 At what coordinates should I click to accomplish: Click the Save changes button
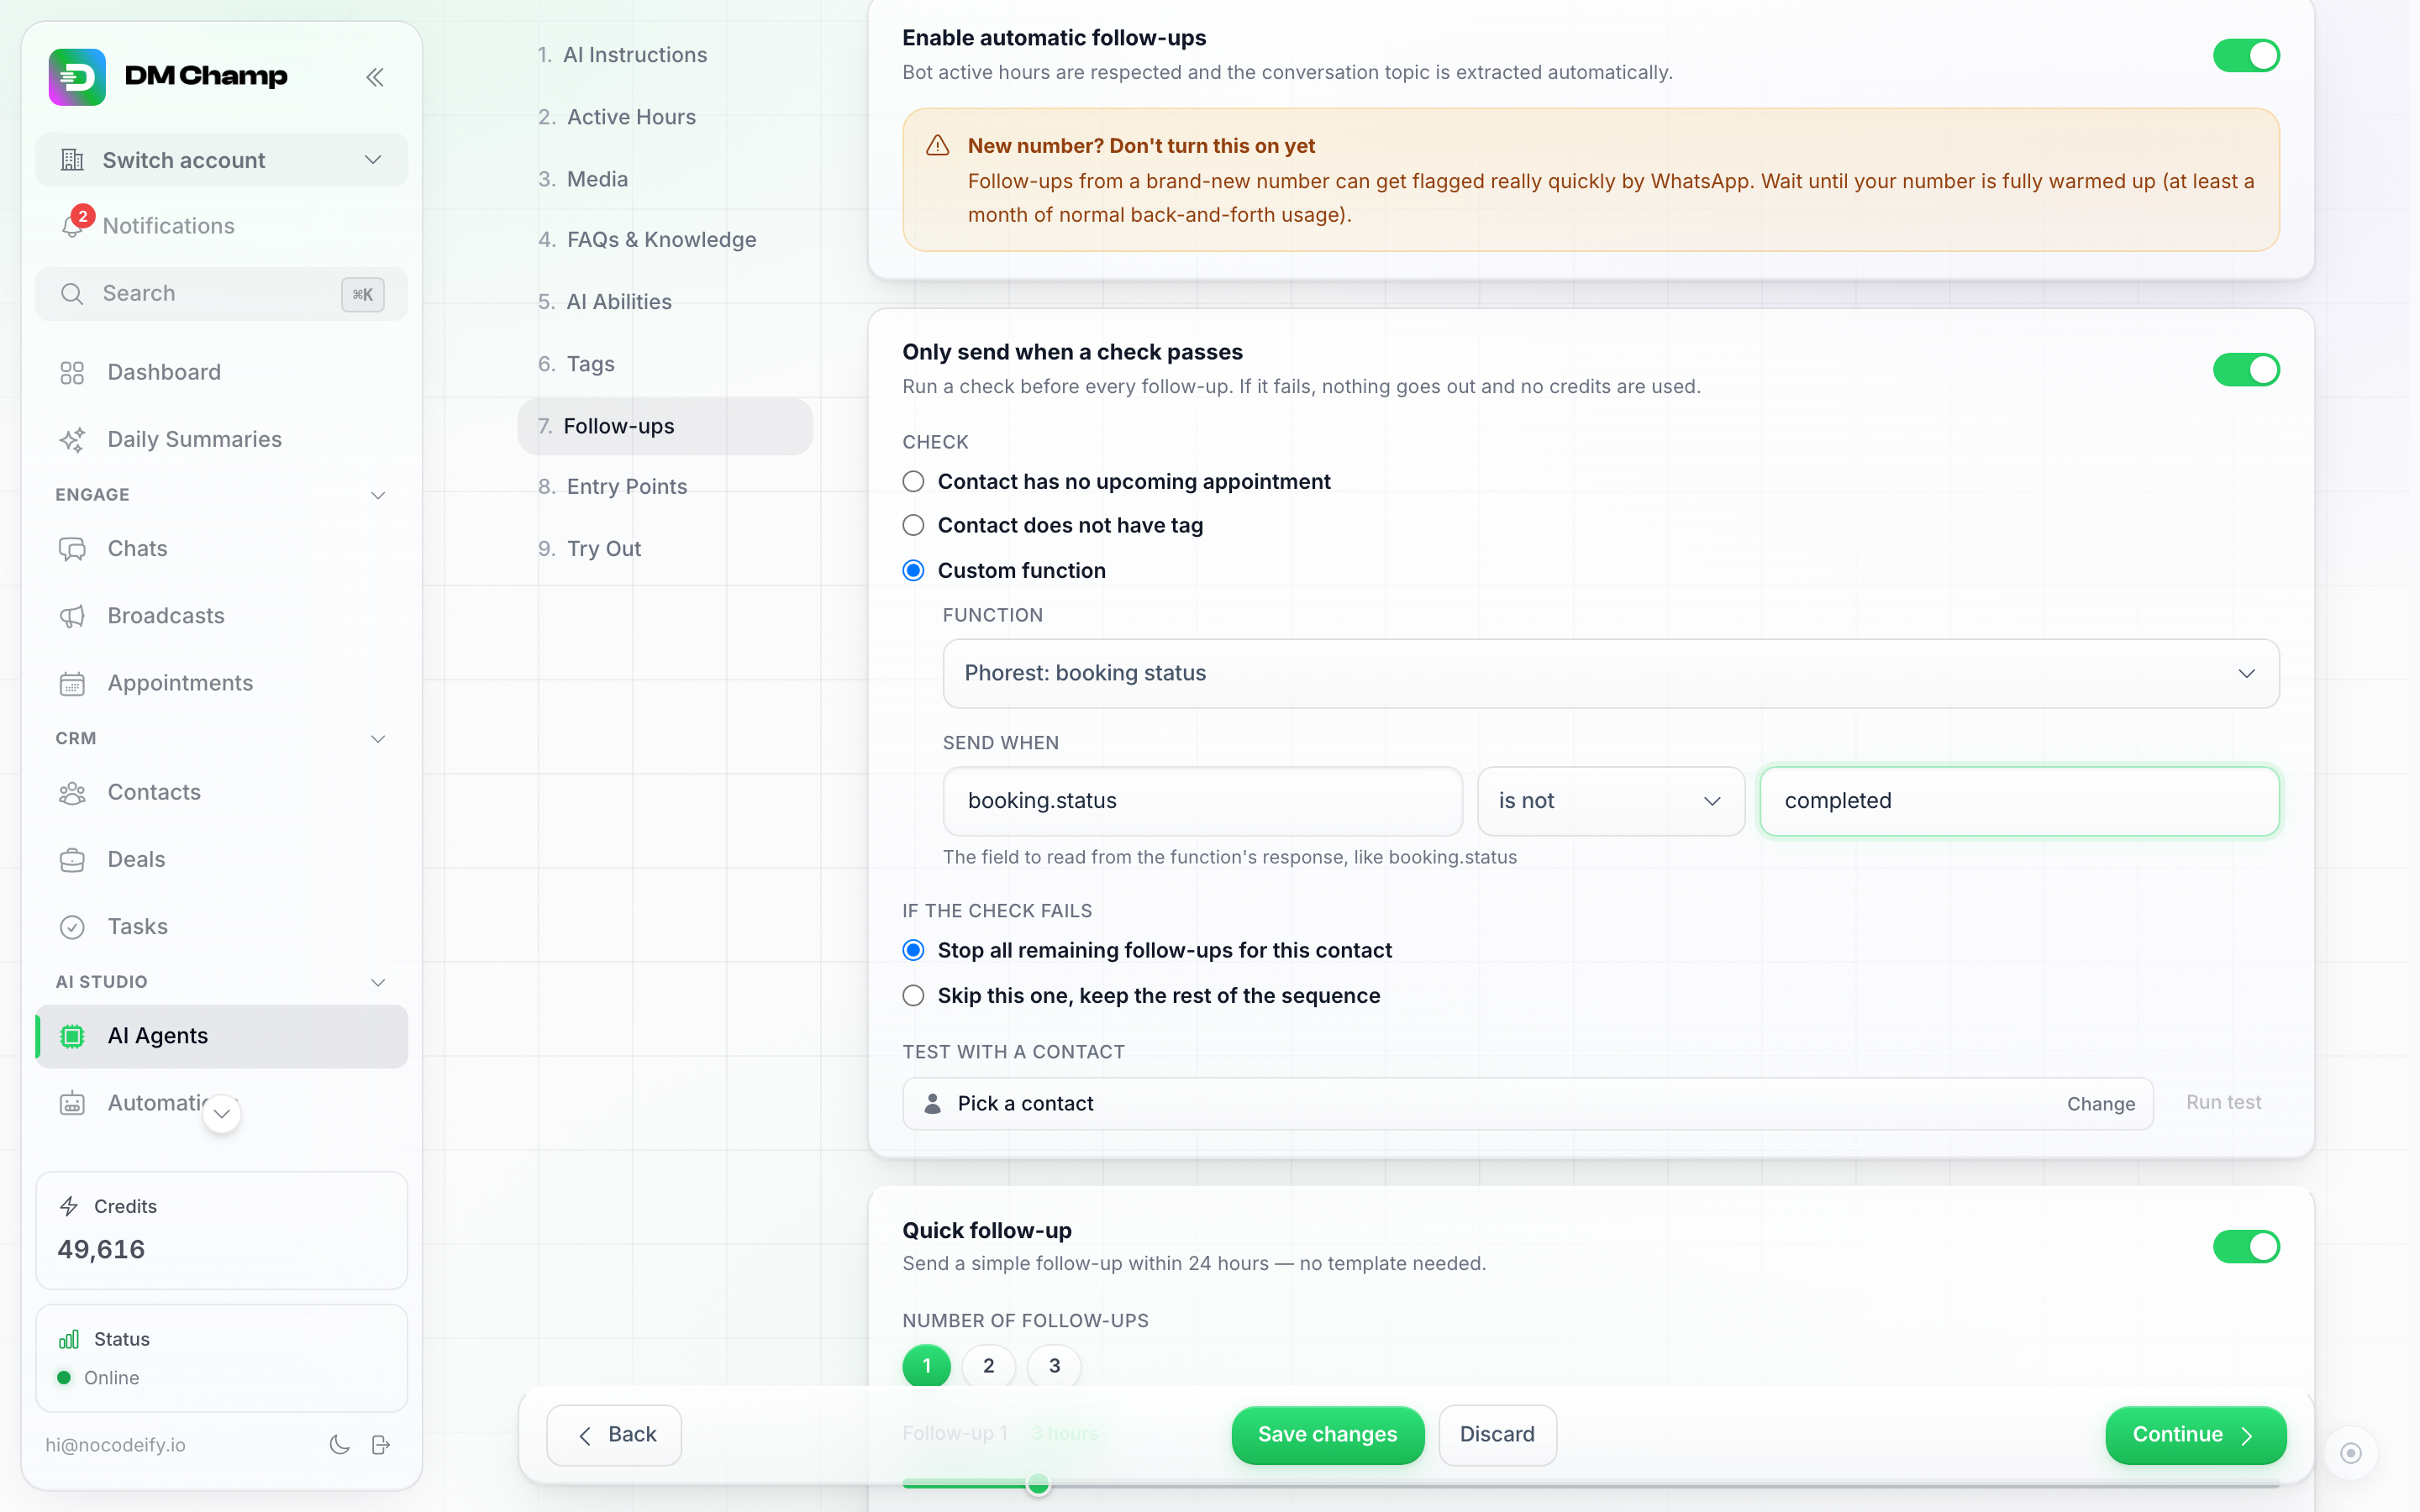tap(1327, 1434)
